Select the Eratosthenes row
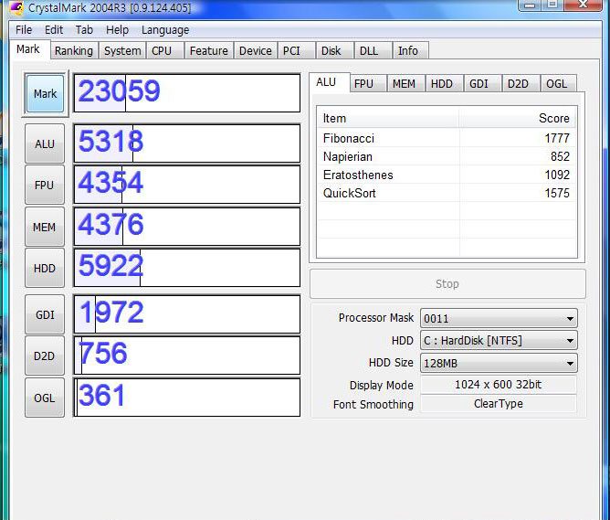610x520 pixels. tap(447, 175)
